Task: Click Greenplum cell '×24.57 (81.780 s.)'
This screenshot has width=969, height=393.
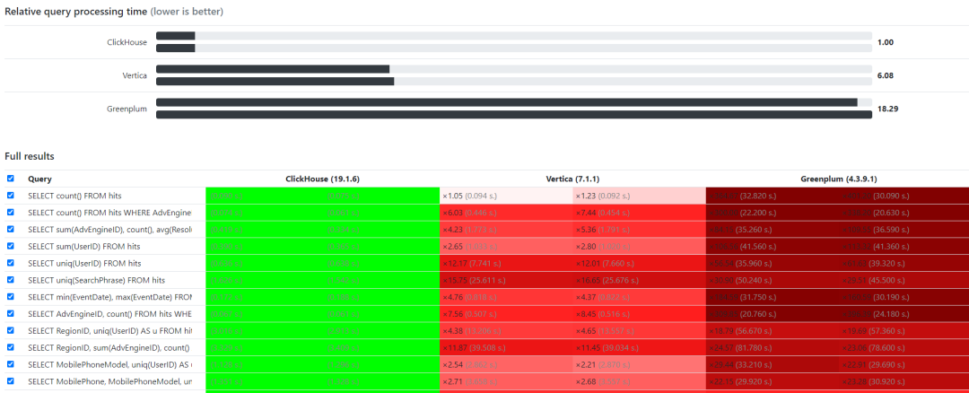Action: [x=772, y=348]
